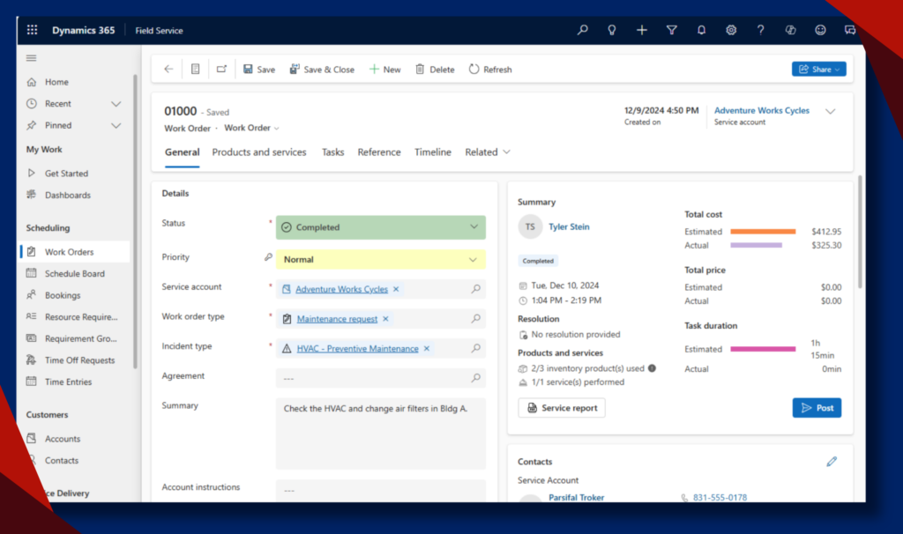Screen dimensions: 903x534
Task: Remove the Maintenance request tag
Action: (385, 319)
